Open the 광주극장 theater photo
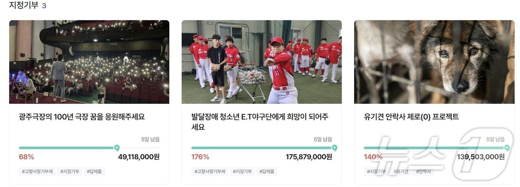This screenshot has height=187, width=520. point(89,62)
